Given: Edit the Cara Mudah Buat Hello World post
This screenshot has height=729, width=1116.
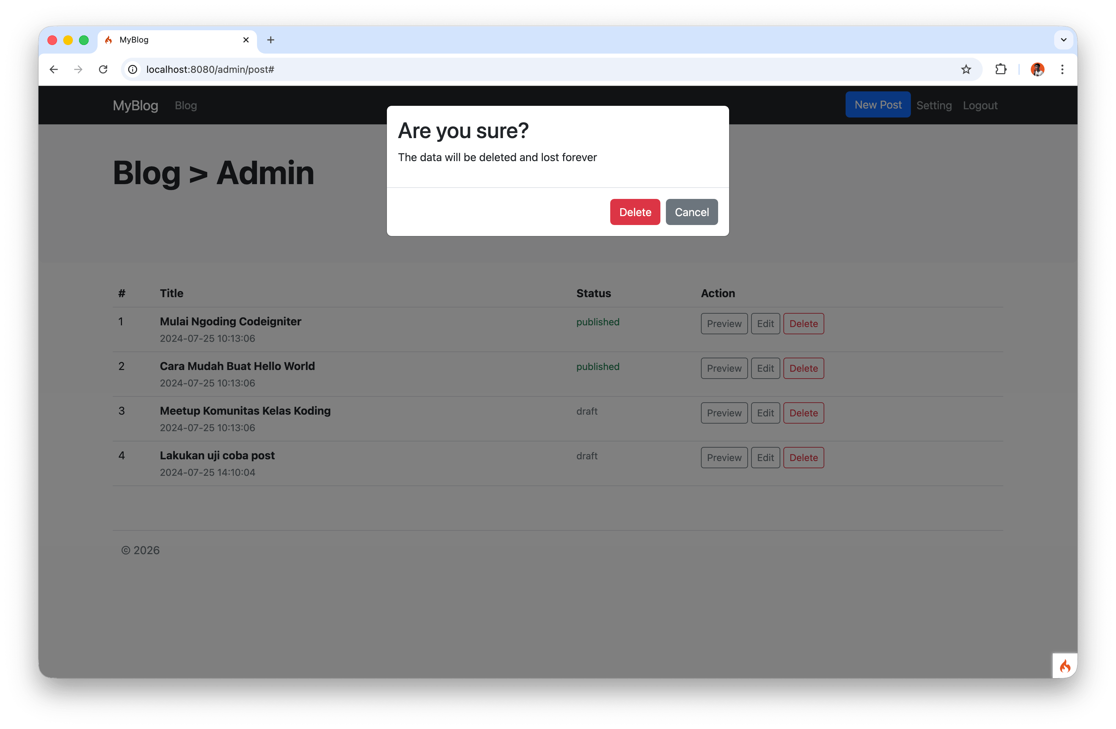Looking at the screenshot, I should (765, 368).
